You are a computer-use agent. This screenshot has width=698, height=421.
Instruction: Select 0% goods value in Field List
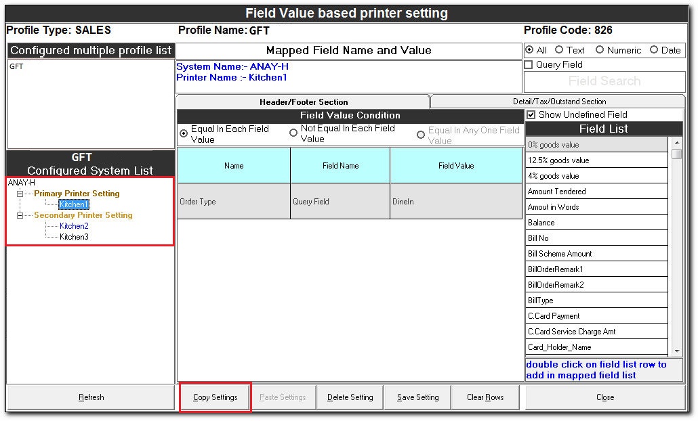pos(596,144)
